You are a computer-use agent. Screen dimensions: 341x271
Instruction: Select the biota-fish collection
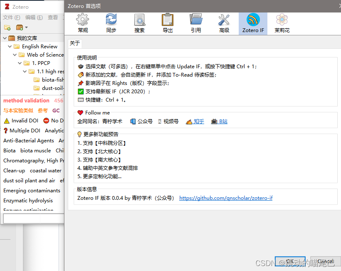tap(49, 80)
